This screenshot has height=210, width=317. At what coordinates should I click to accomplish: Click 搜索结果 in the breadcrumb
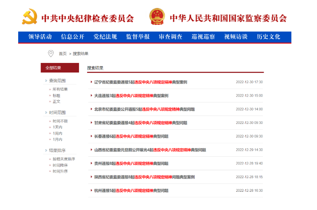pyautogui.click(x=81, y=54)
